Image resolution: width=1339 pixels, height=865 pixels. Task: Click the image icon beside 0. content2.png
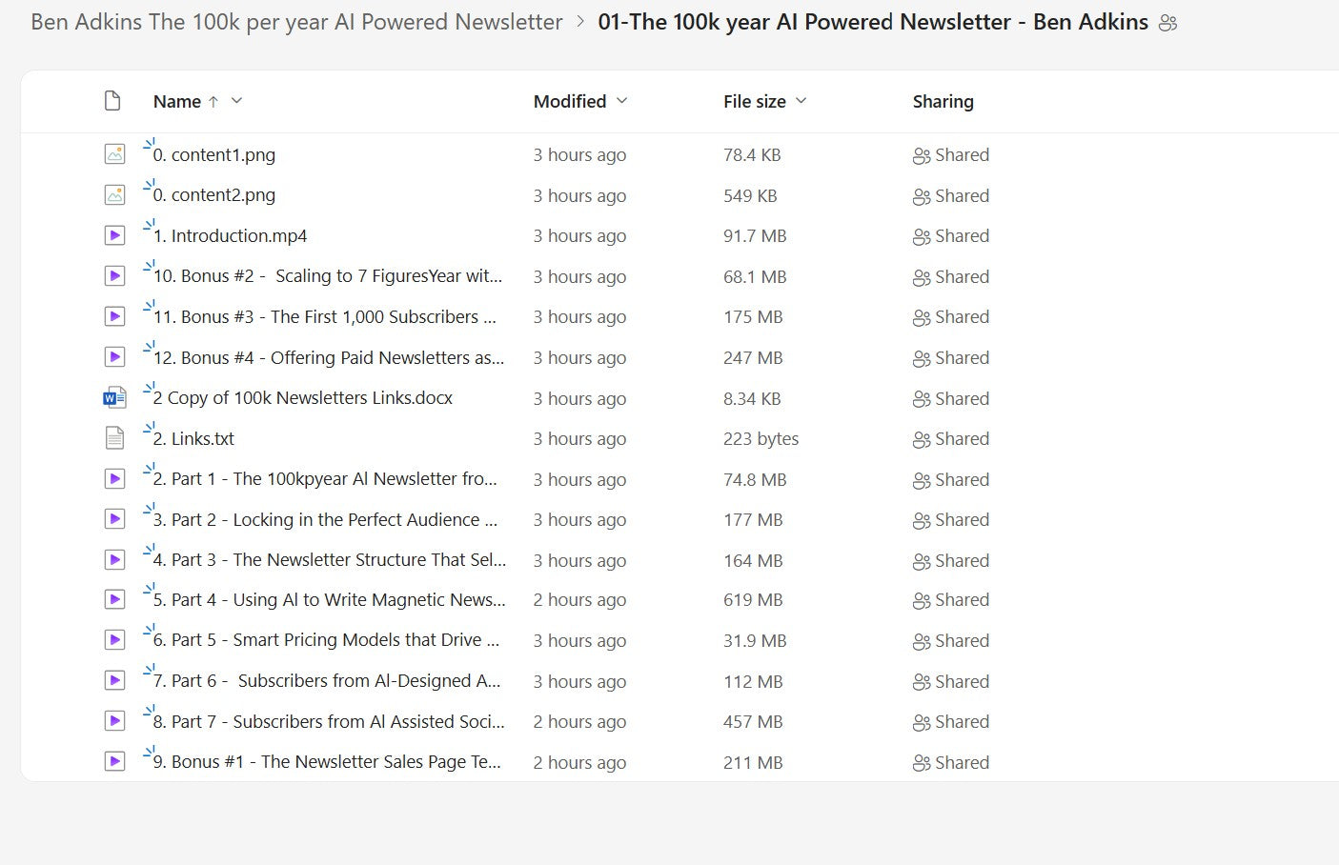(114, 195)
